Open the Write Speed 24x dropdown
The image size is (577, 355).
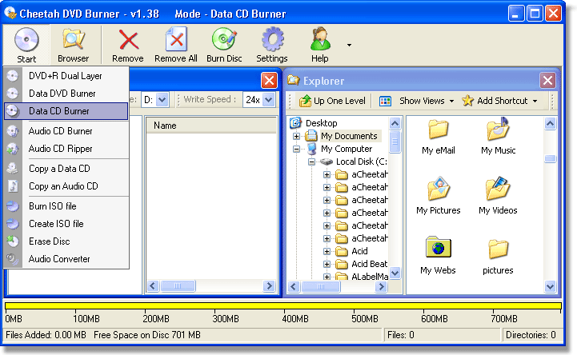pyautogui.click(x=269, y=100)
